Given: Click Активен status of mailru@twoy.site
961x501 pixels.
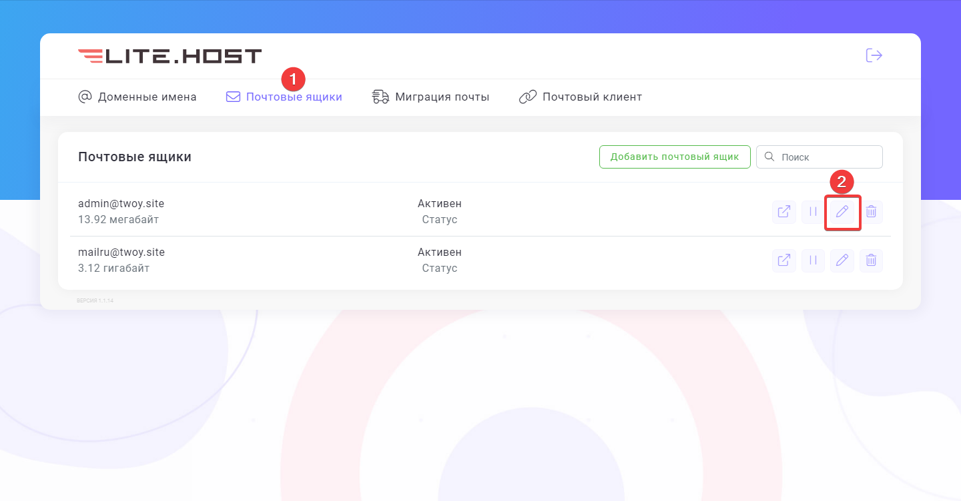Looking at the screenshot, I should coord(440,252).
